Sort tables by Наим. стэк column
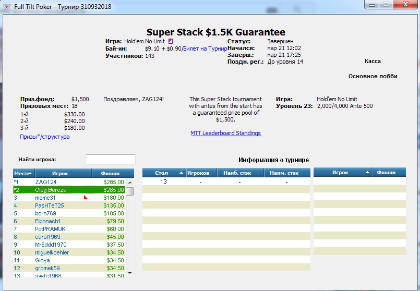 287,173
